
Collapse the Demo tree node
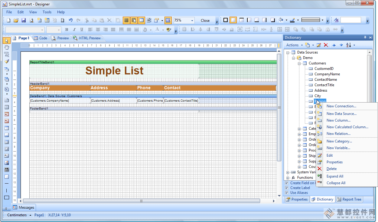coord(293,58)
